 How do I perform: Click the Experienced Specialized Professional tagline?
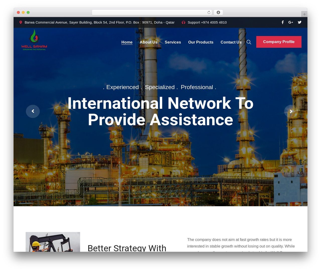coord(159,87)
